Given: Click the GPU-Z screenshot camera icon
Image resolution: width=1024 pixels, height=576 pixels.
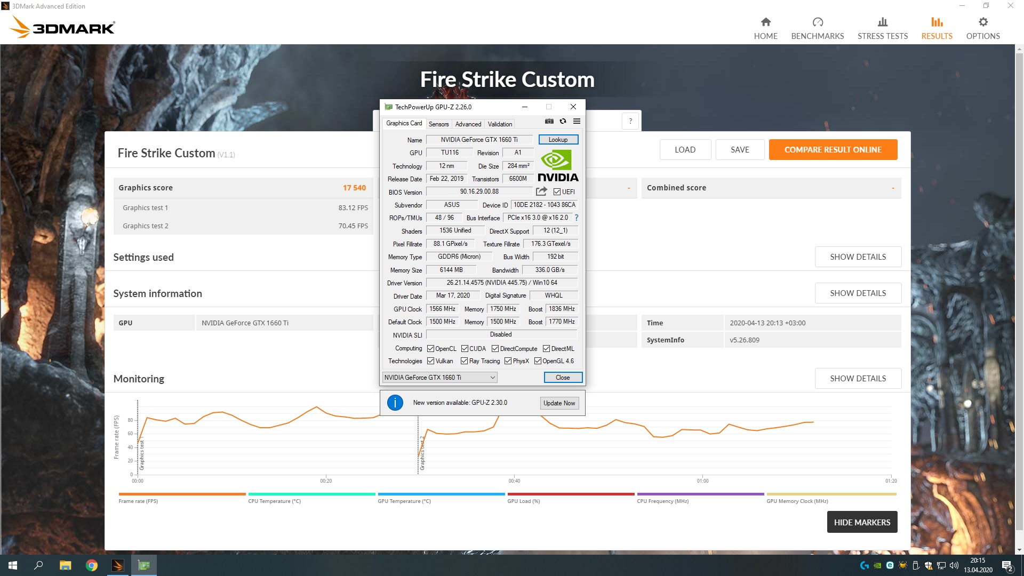Looking at the screenshot, I should tap(549, 122).
